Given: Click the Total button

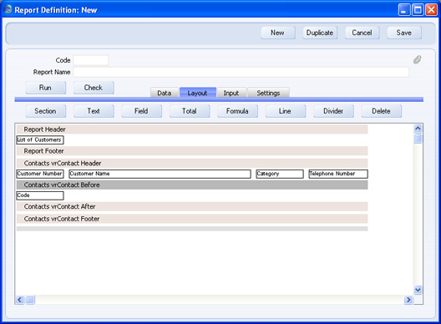Looking at the screenshot, I should pos(190,111).
